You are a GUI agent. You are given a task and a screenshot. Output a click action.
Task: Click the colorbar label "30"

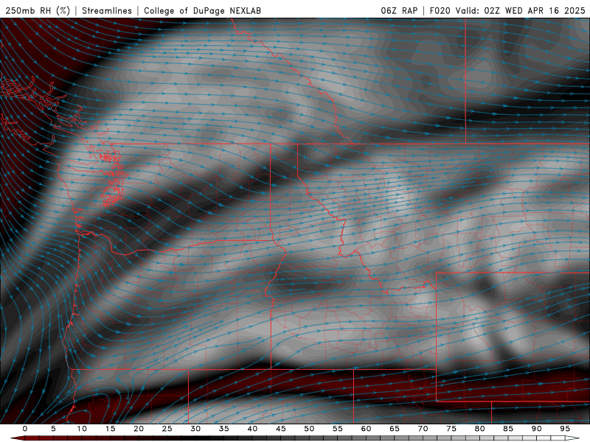(x=195, y=429)
